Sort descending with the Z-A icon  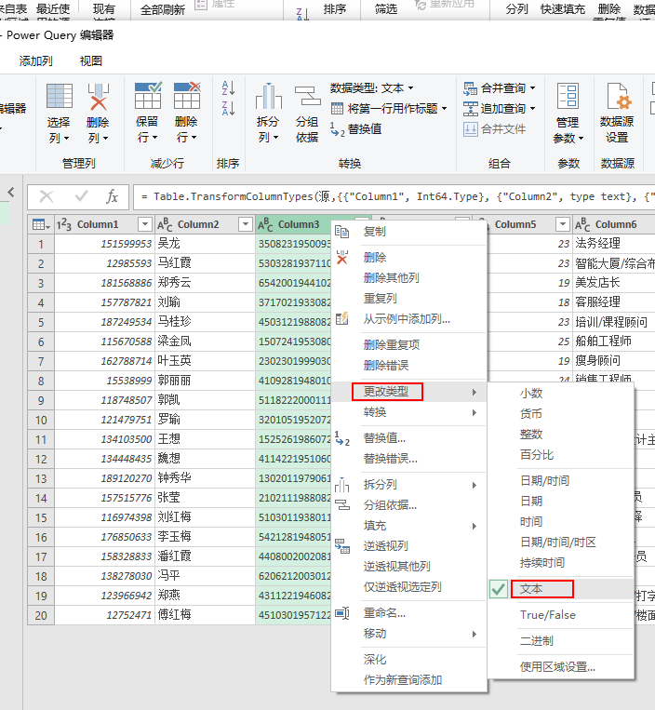pyautogui.click(x=228, y=108)
